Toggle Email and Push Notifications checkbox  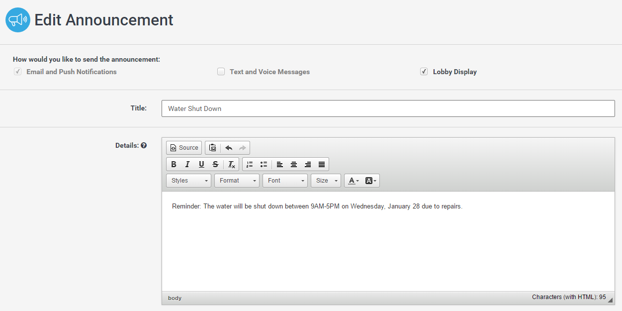(x=18, y=72)
